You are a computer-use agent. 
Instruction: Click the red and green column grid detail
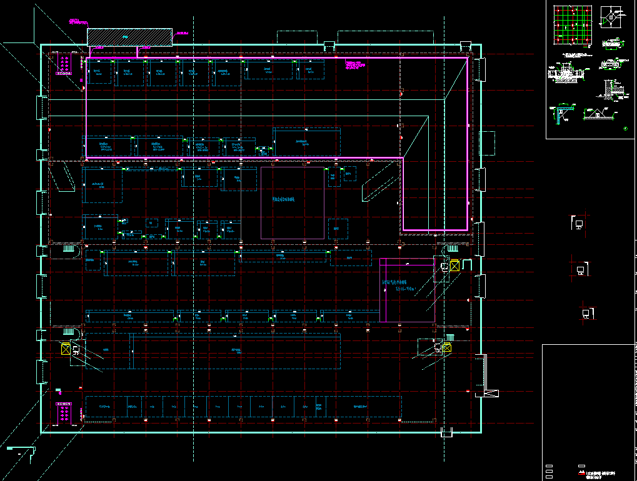pyautogui.click(x=572, y=25)
